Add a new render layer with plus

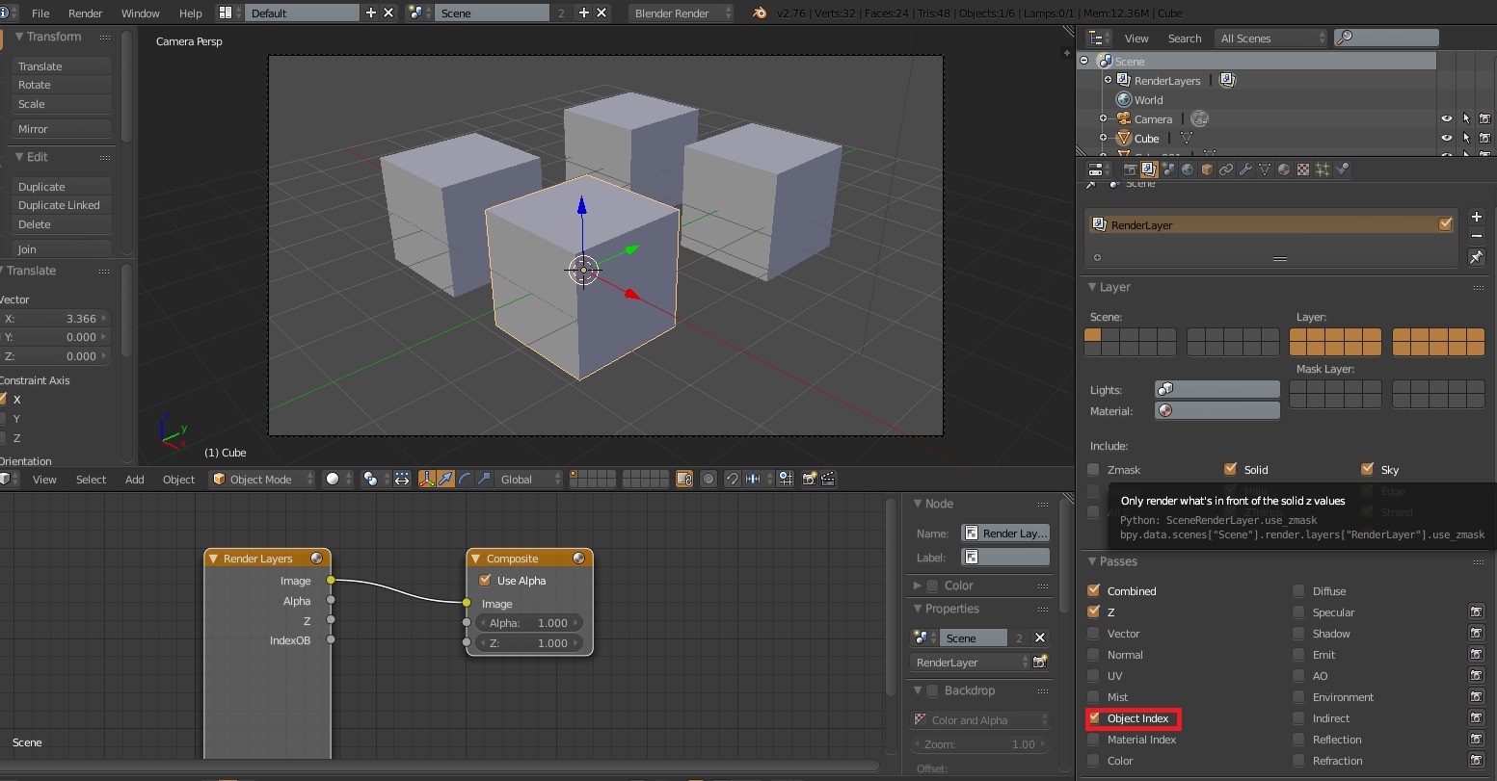pyautogui.click(x=1476, y=217)
